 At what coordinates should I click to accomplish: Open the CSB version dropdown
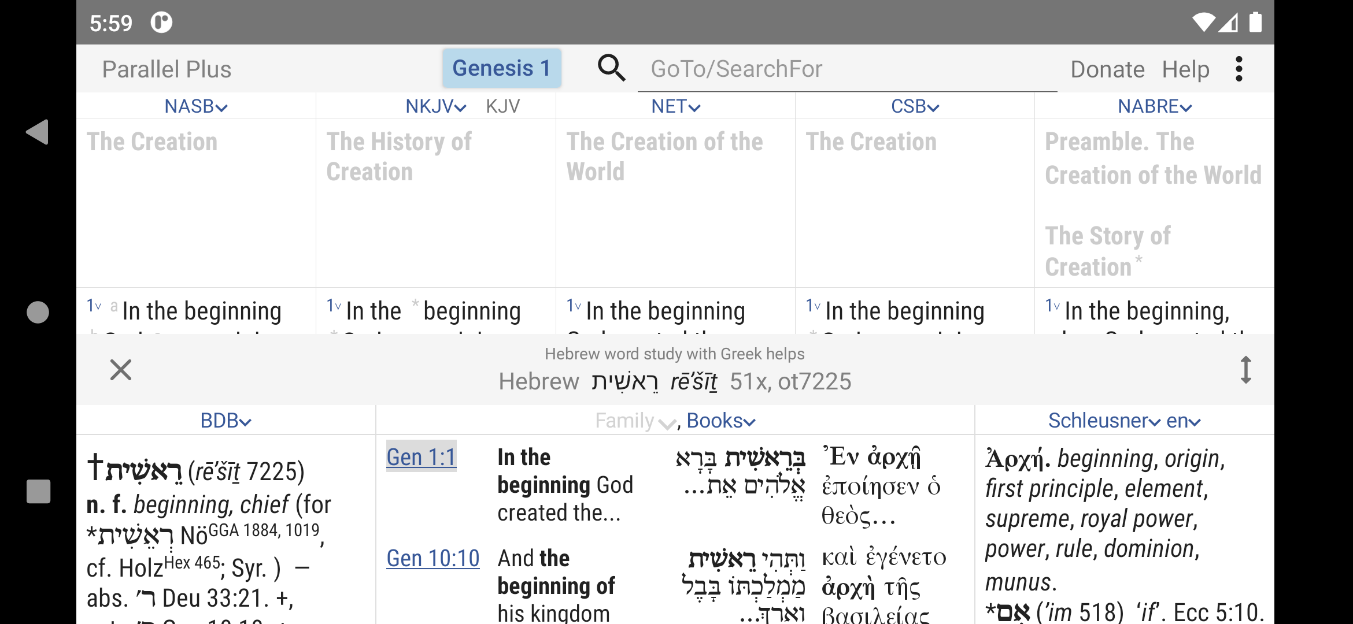[915, 106]
